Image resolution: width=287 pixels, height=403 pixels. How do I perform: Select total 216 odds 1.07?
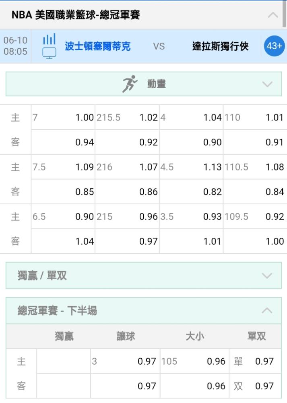click(127, 167)
